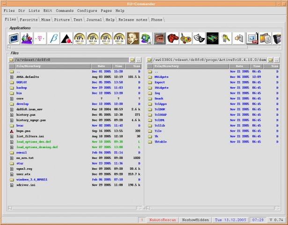The height and width of the screenshot is (225, 288).
Task: Open right pane folder browse button
Action: point(271,60)
